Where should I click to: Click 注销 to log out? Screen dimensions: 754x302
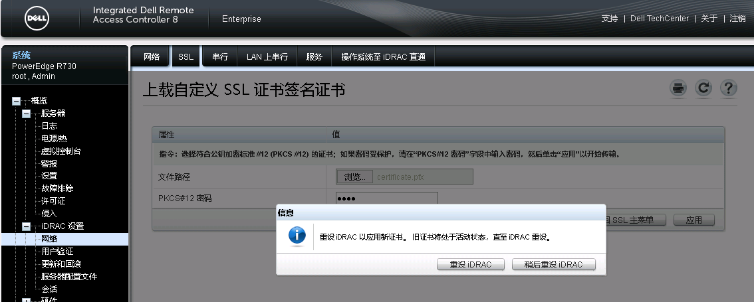[737, 18]
